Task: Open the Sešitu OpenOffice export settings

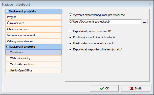Action: 33,70
